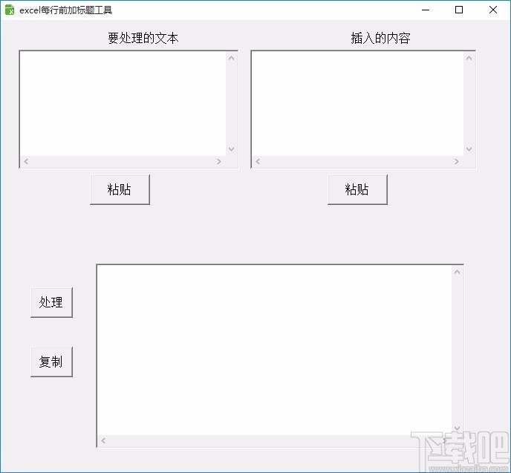Click right arrow of 要处理的文本 horizontal scrollbar
The image size is (511, 473).
click(x=219, y=162)
